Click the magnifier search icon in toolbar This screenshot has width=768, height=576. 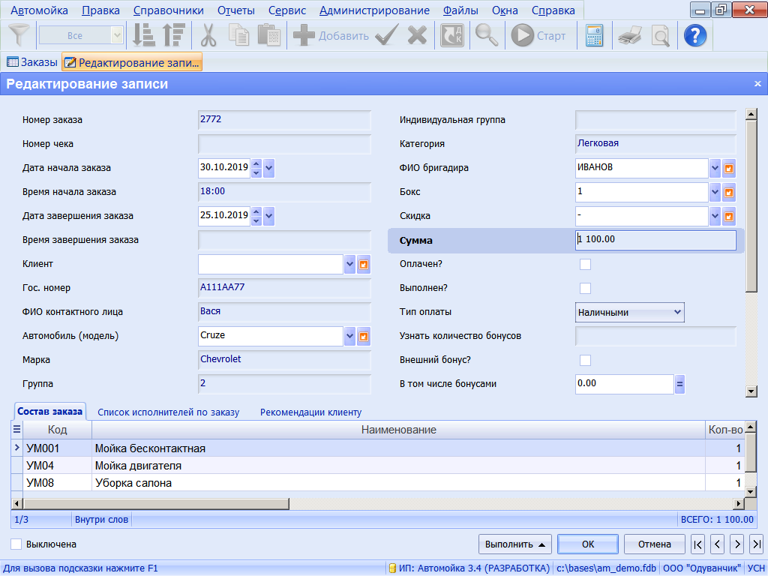pyautogui.click(x=487, y=35)
